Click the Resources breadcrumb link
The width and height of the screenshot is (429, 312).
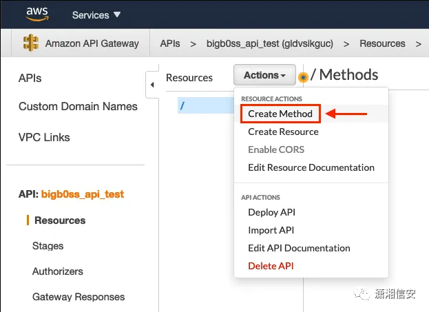(382, 43)
